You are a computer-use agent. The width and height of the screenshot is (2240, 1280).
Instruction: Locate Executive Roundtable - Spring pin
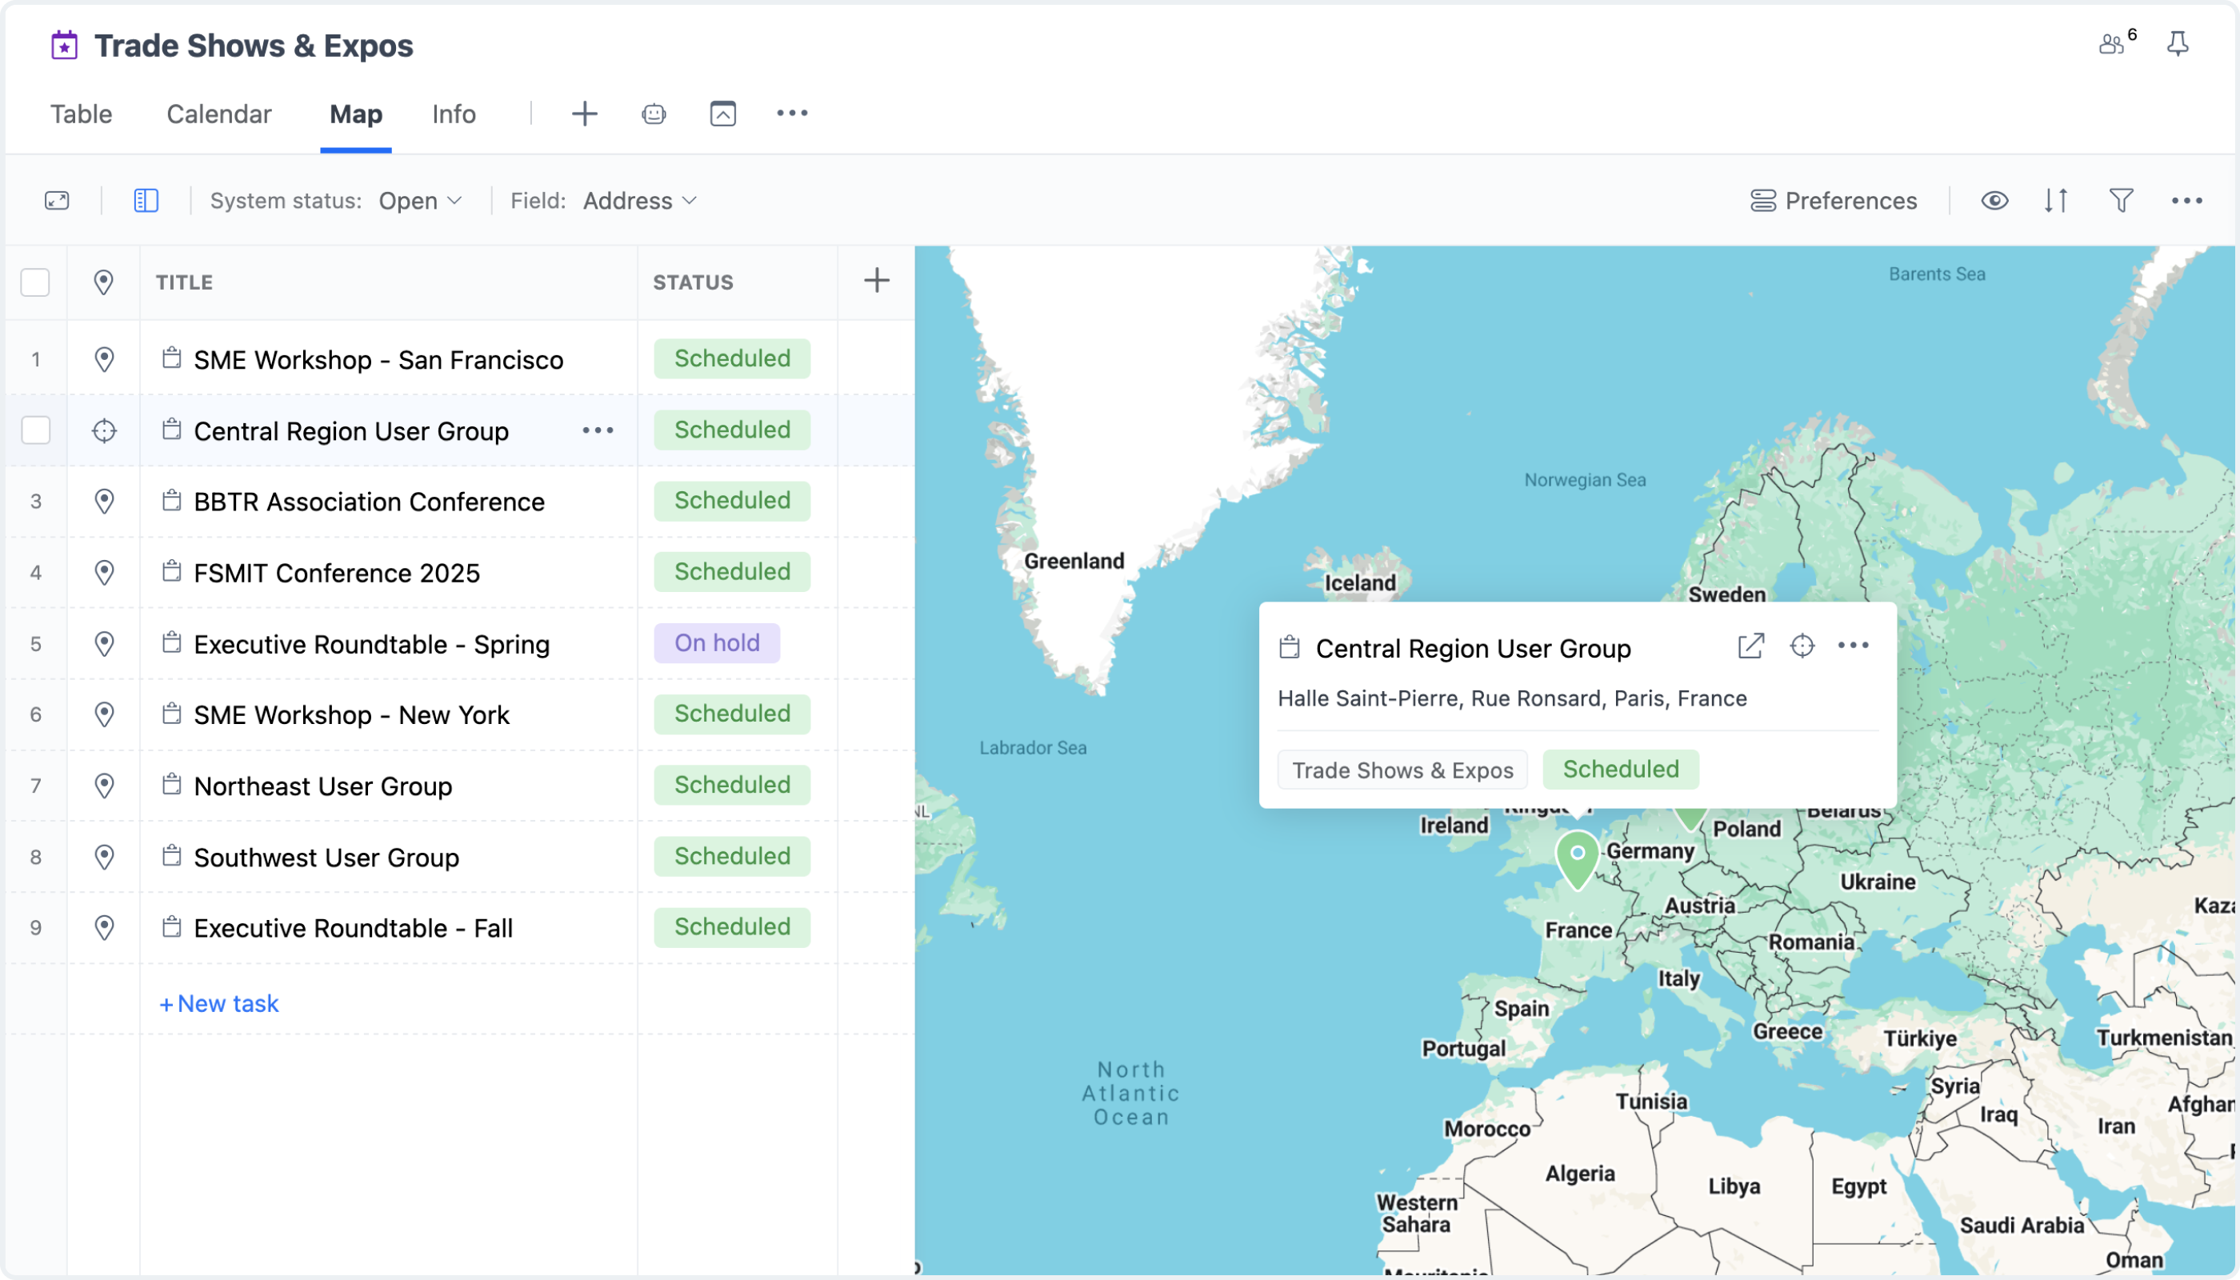104,643
